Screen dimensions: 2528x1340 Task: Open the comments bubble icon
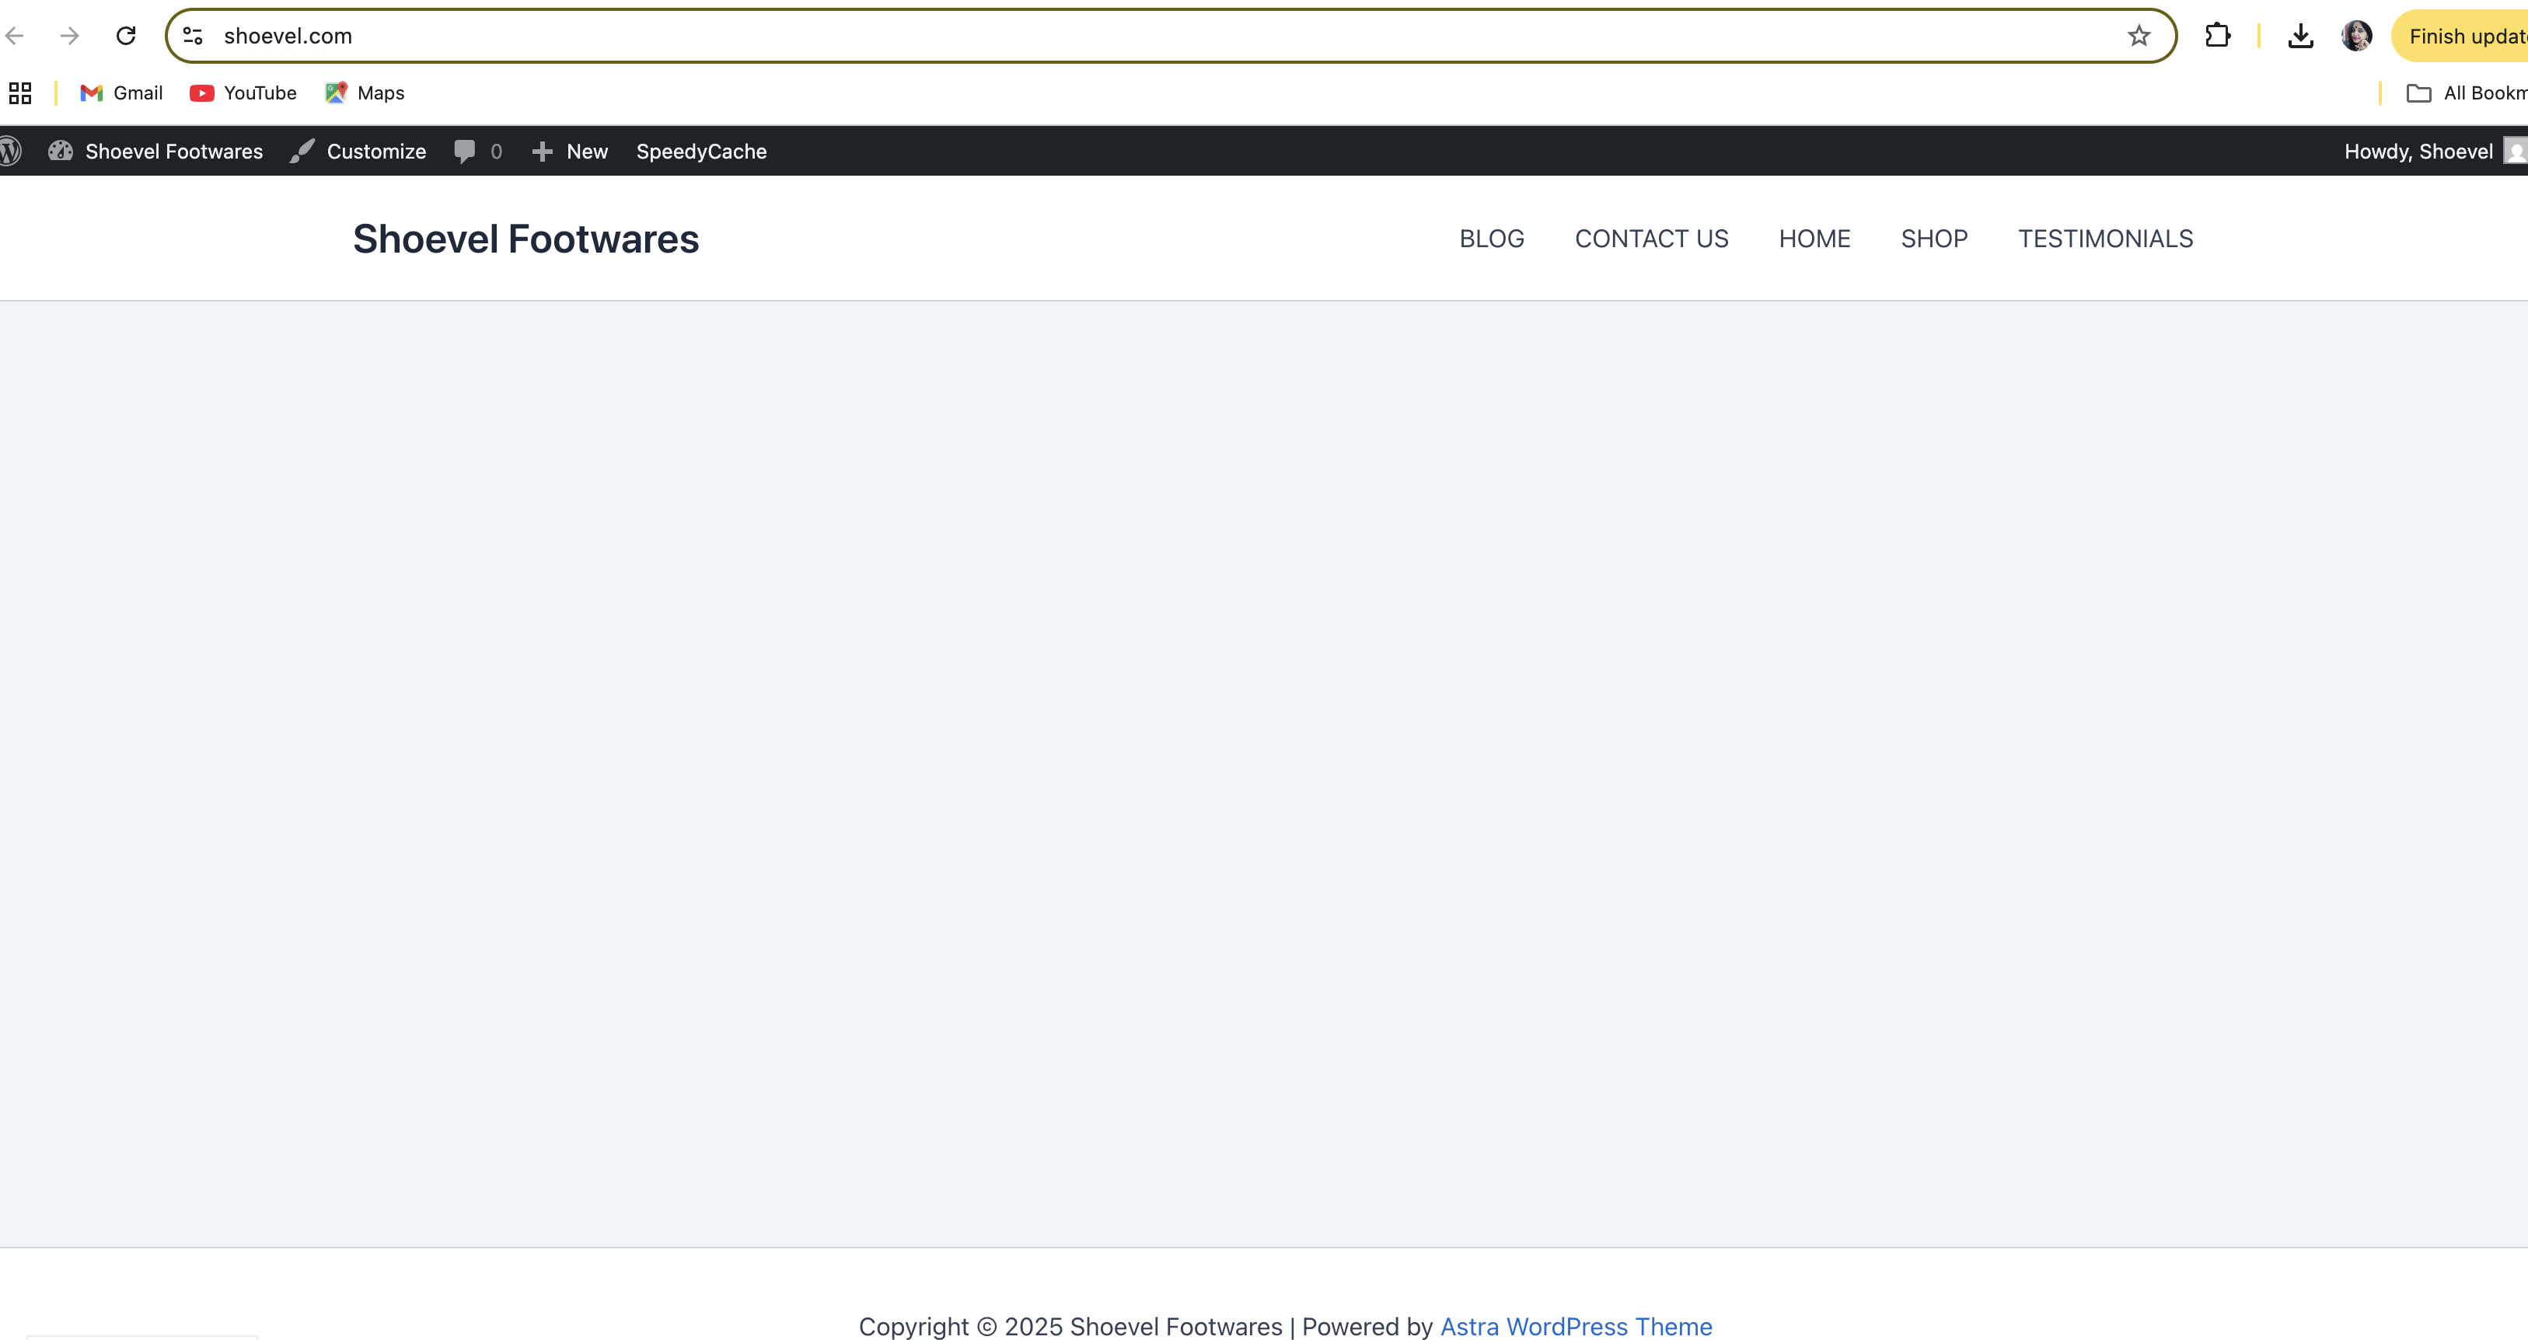pos(465,151)
